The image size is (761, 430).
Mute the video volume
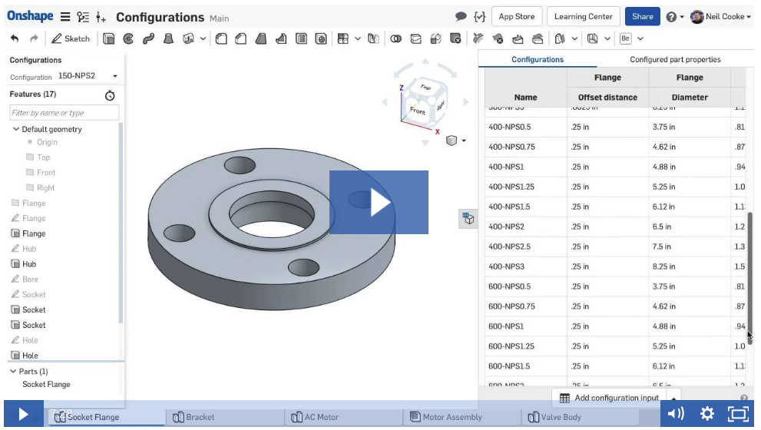(x=676, y=415)
